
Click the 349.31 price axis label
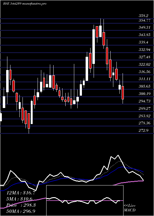pyautogui.click(x=144, y=27)
